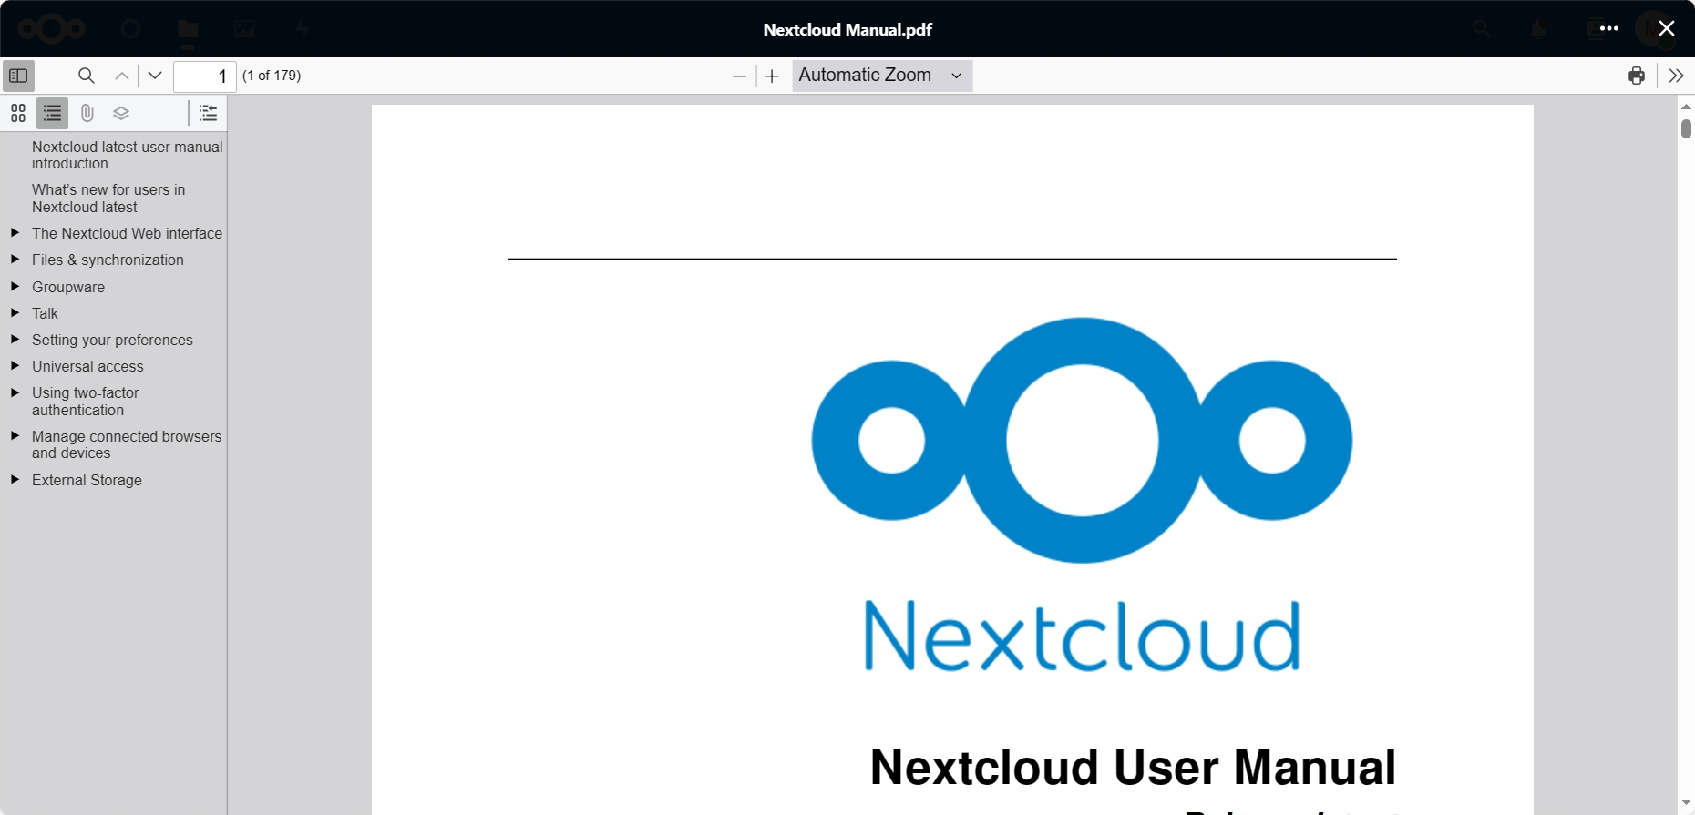Click the document vertical scrollbar thumb
The height and width of the screenshot is (815, 1695).
coord(1686,128)
